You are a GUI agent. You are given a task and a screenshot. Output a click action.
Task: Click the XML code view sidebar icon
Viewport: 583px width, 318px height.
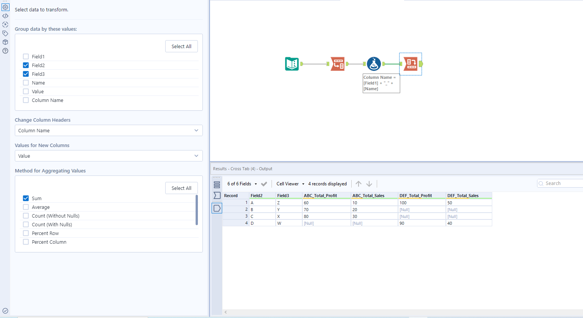5,16
